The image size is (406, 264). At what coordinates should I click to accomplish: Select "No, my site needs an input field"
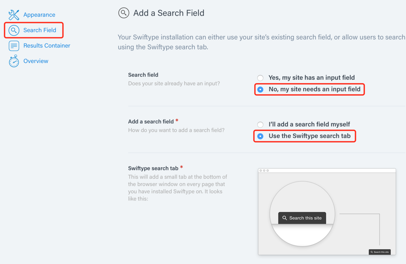260,89
